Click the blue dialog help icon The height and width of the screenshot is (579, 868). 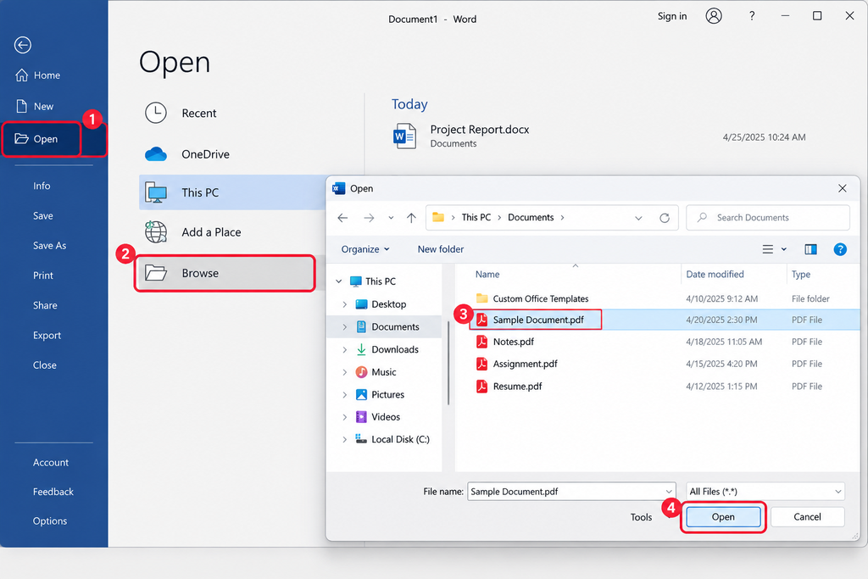840,249
